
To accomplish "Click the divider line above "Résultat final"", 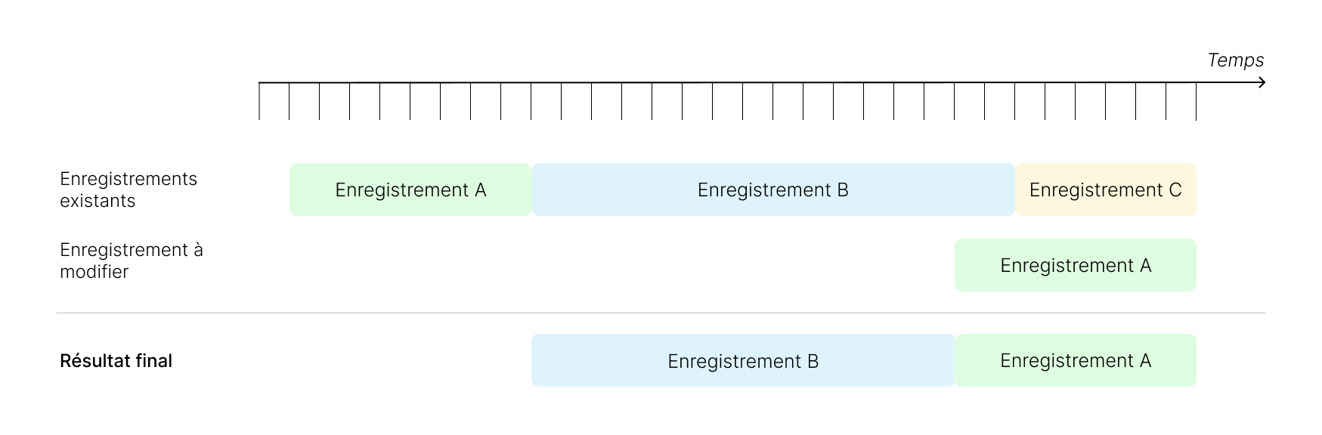I will (x=661, y=313).
